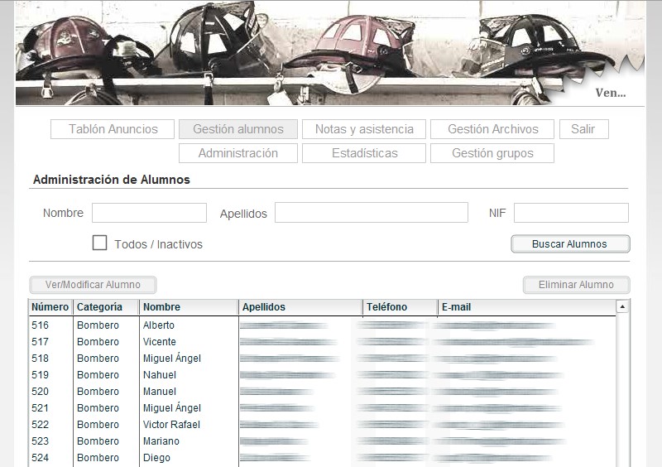Viewport: 662px width, 467px height.
Task: Sort table by Teléfono column header
Action: (400, 307)
